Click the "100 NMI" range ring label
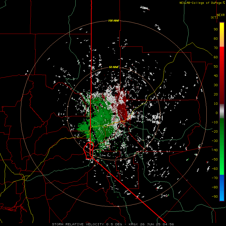 (x=114, y=21)
